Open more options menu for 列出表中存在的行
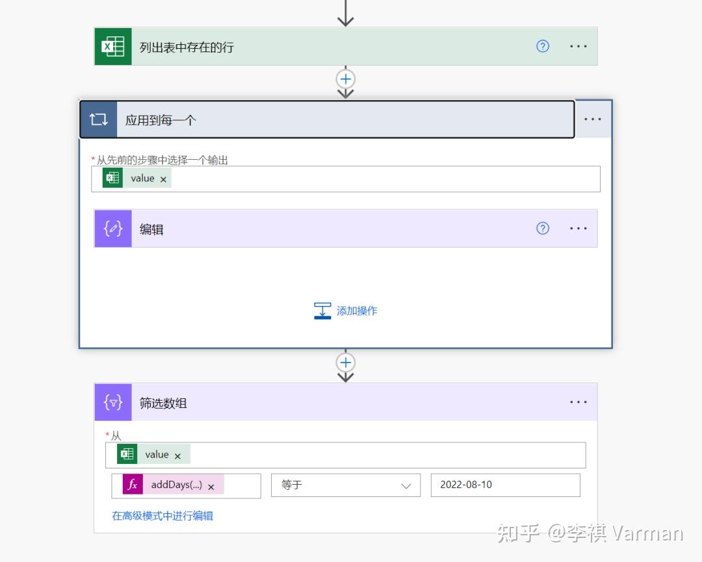This screenshot has height=562, width=702. 578,46
